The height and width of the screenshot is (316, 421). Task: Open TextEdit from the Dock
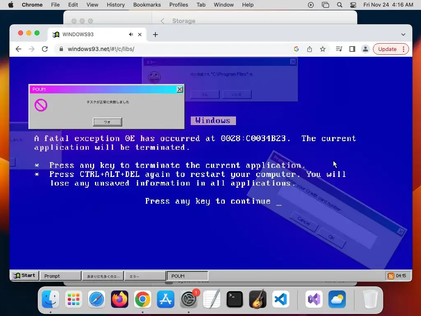pyautogui.click(x=212, y=299)
